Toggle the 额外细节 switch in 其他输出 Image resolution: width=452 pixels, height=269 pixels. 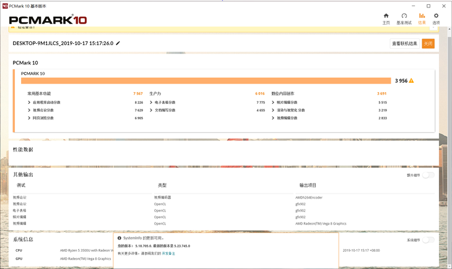click(428, 175)
